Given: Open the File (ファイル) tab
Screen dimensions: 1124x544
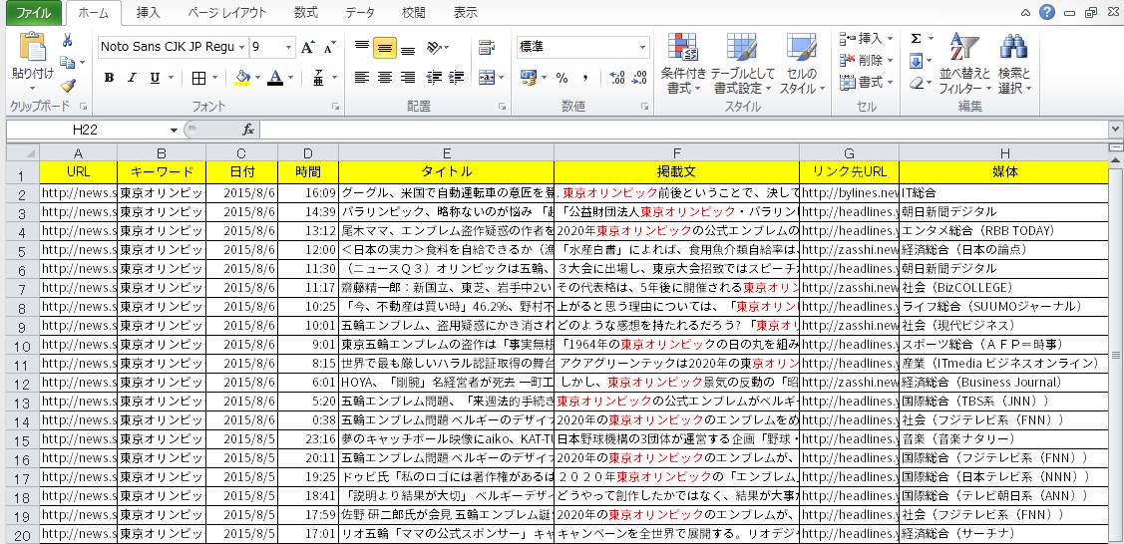Looking at the screenshot, I should tap(34, 13).
